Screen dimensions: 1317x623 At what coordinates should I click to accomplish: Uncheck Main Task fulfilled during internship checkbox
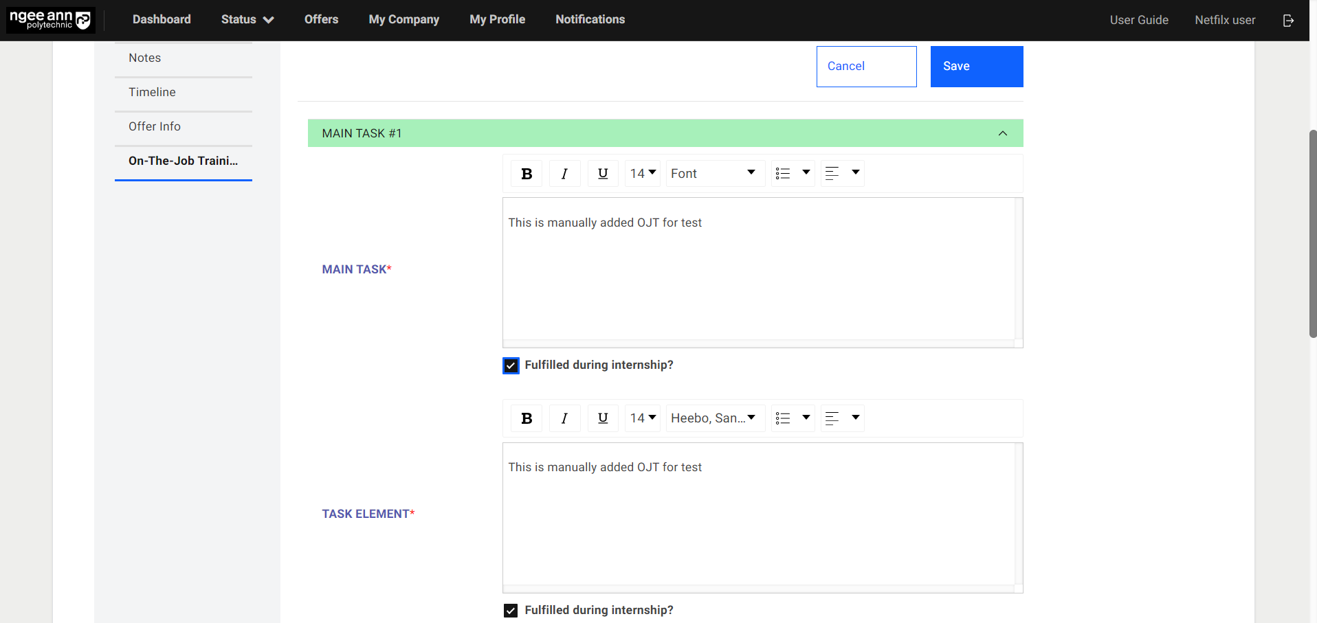(511, 365)
